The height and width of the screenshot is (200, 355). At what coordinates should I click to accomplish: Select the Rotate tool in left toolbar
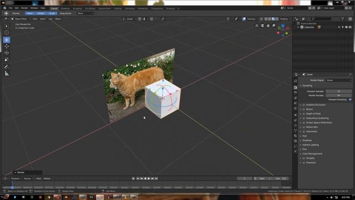[x=7, y=53]
